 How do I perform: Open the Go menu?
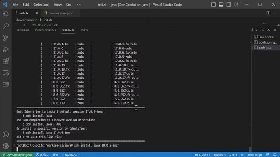click(x=69, y=5)
